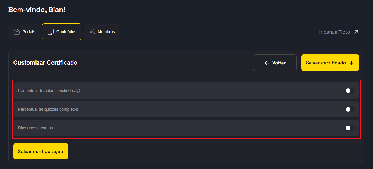The height and width of the screenshot is (169, 373).
Task: Toggle Percentual de quizzes completos switch
Action: 350,109
